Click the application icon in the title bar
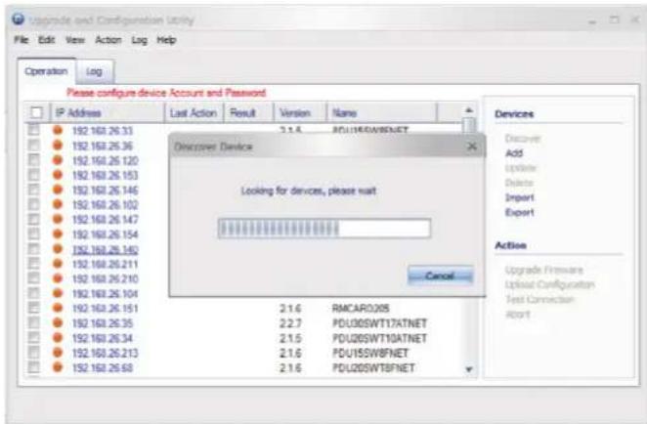 [x=19, y=19]
